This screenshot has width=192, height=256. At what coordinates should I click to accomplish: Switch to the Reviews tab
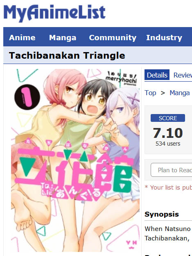[x=183, y=75]
